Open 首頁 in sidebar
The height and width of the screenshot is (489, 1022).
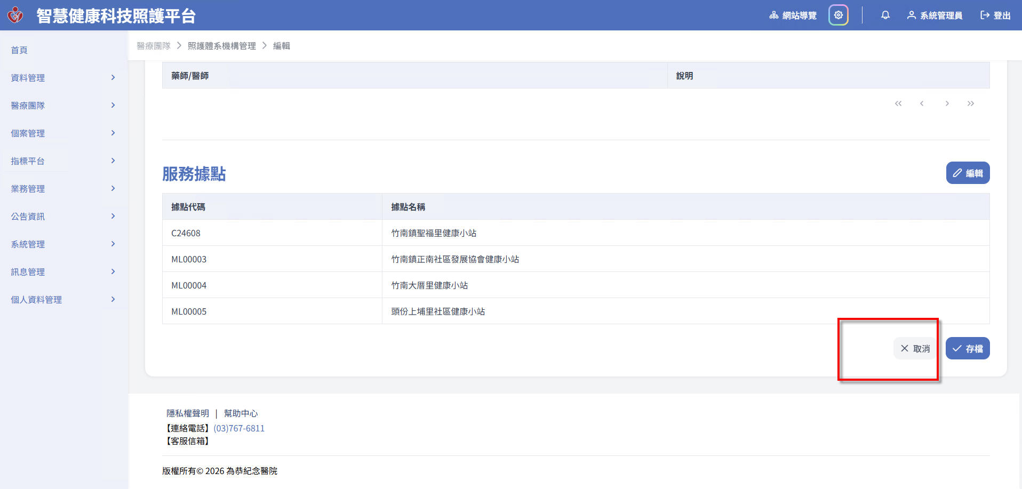pyautogui.click(x=19, y=50)
